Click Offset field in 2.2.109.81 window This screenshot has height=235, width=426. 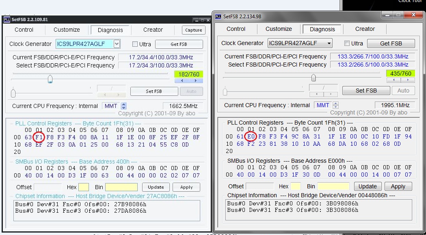pos(48,187)
